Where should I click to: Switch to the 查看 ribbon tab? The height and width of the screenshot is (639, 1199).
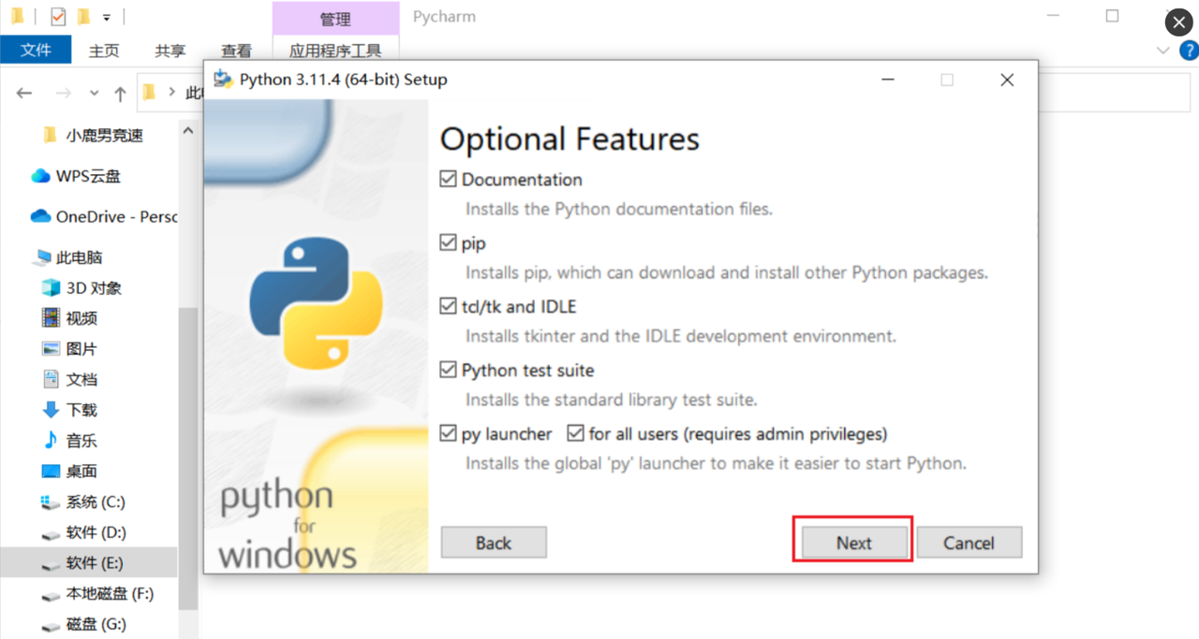tap(236, 51)
